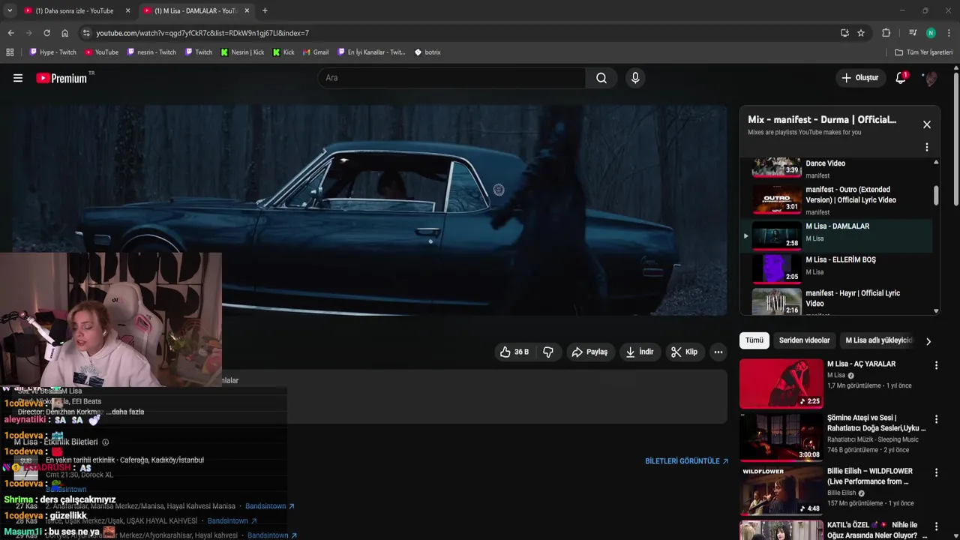960x540 pixels.
Task: Like the video with thumbs up
Action: (x=514, y=352)
